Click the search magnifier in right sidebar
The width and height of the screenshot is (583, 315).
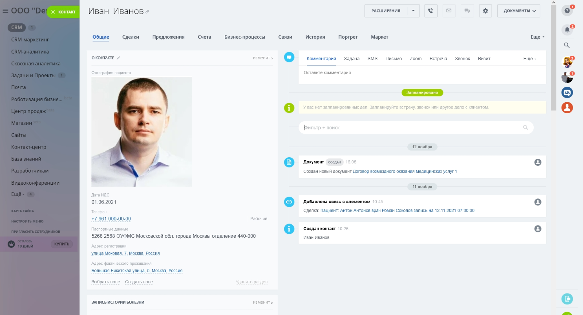click(567, 45)
